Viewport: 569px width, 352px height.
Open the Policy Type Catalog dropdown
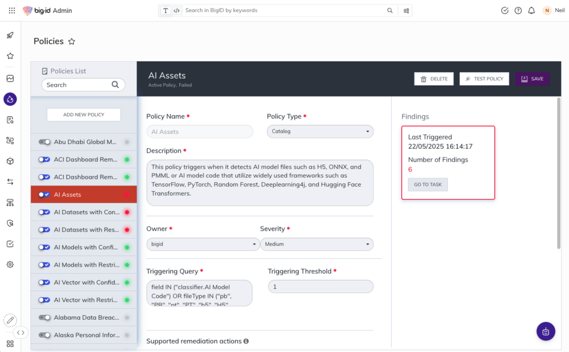pyautogui.click(x=320, y=132)
